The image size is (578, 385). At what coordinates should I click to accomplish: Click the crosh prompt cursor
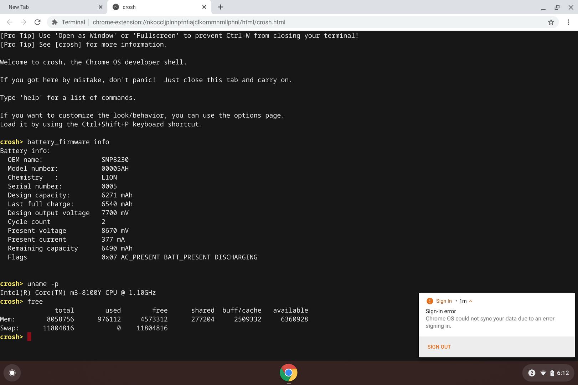[x=29, y=337]
